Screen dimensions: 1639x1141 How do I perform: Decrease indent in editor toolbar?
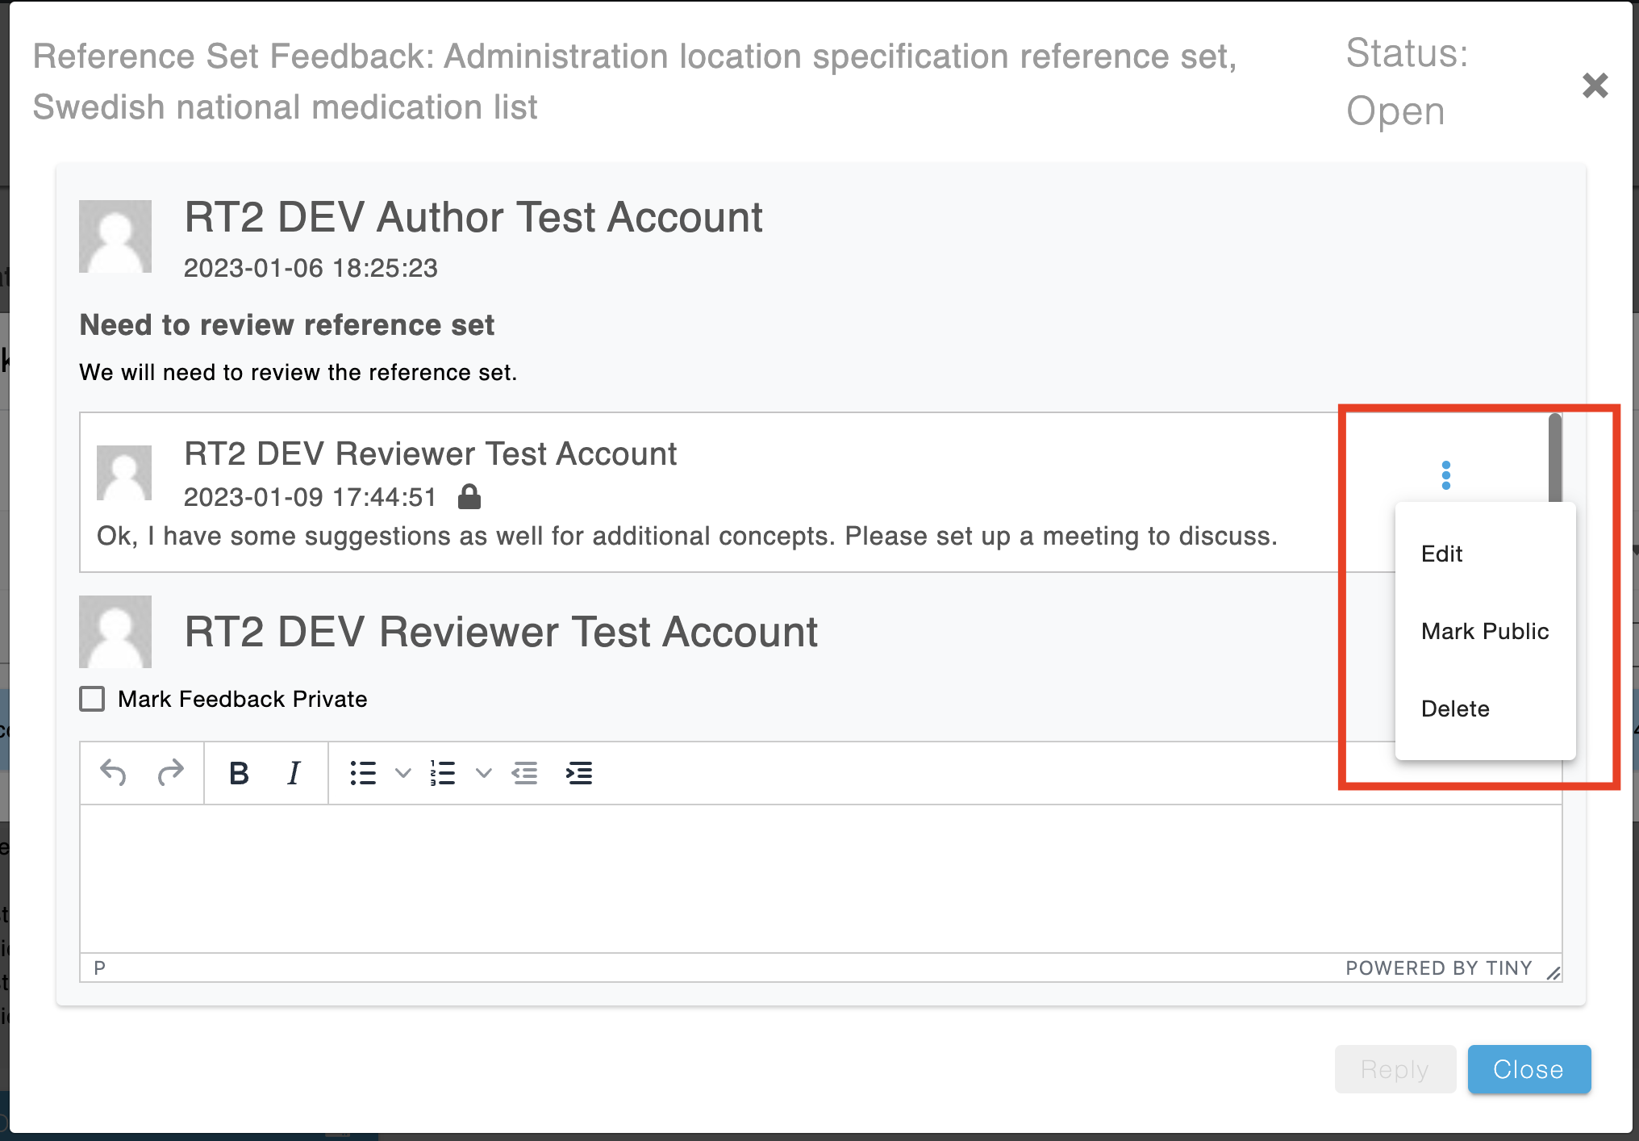click(x=524, y=773)
